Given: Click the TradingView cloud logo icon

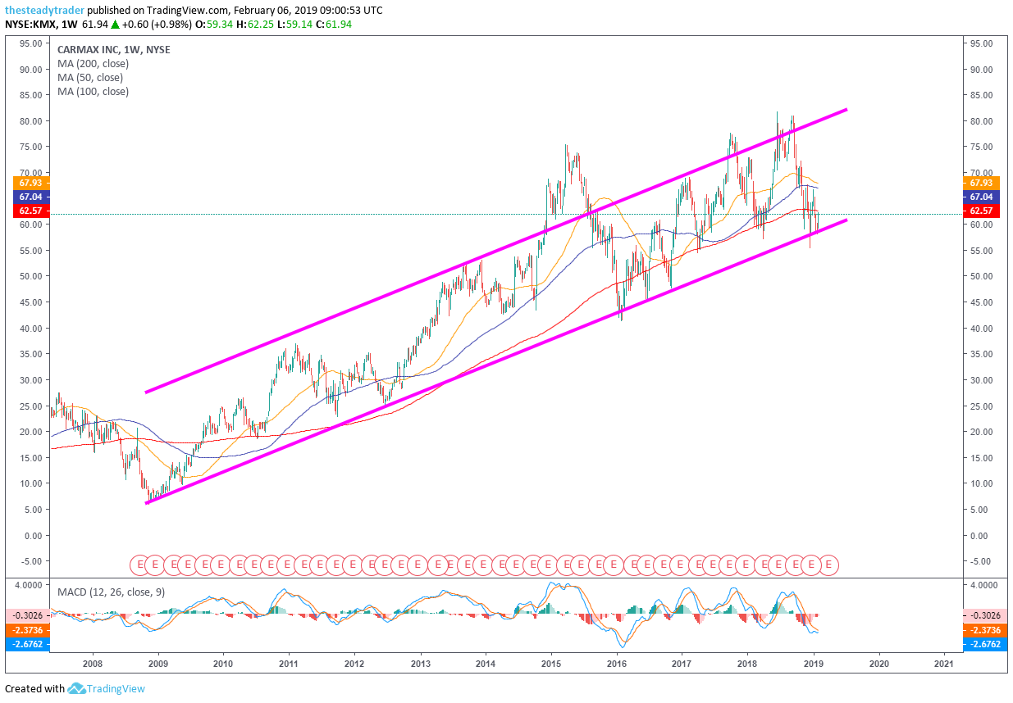Looking at the screenshot, I should pyautogui.click(x=77, y=688).
